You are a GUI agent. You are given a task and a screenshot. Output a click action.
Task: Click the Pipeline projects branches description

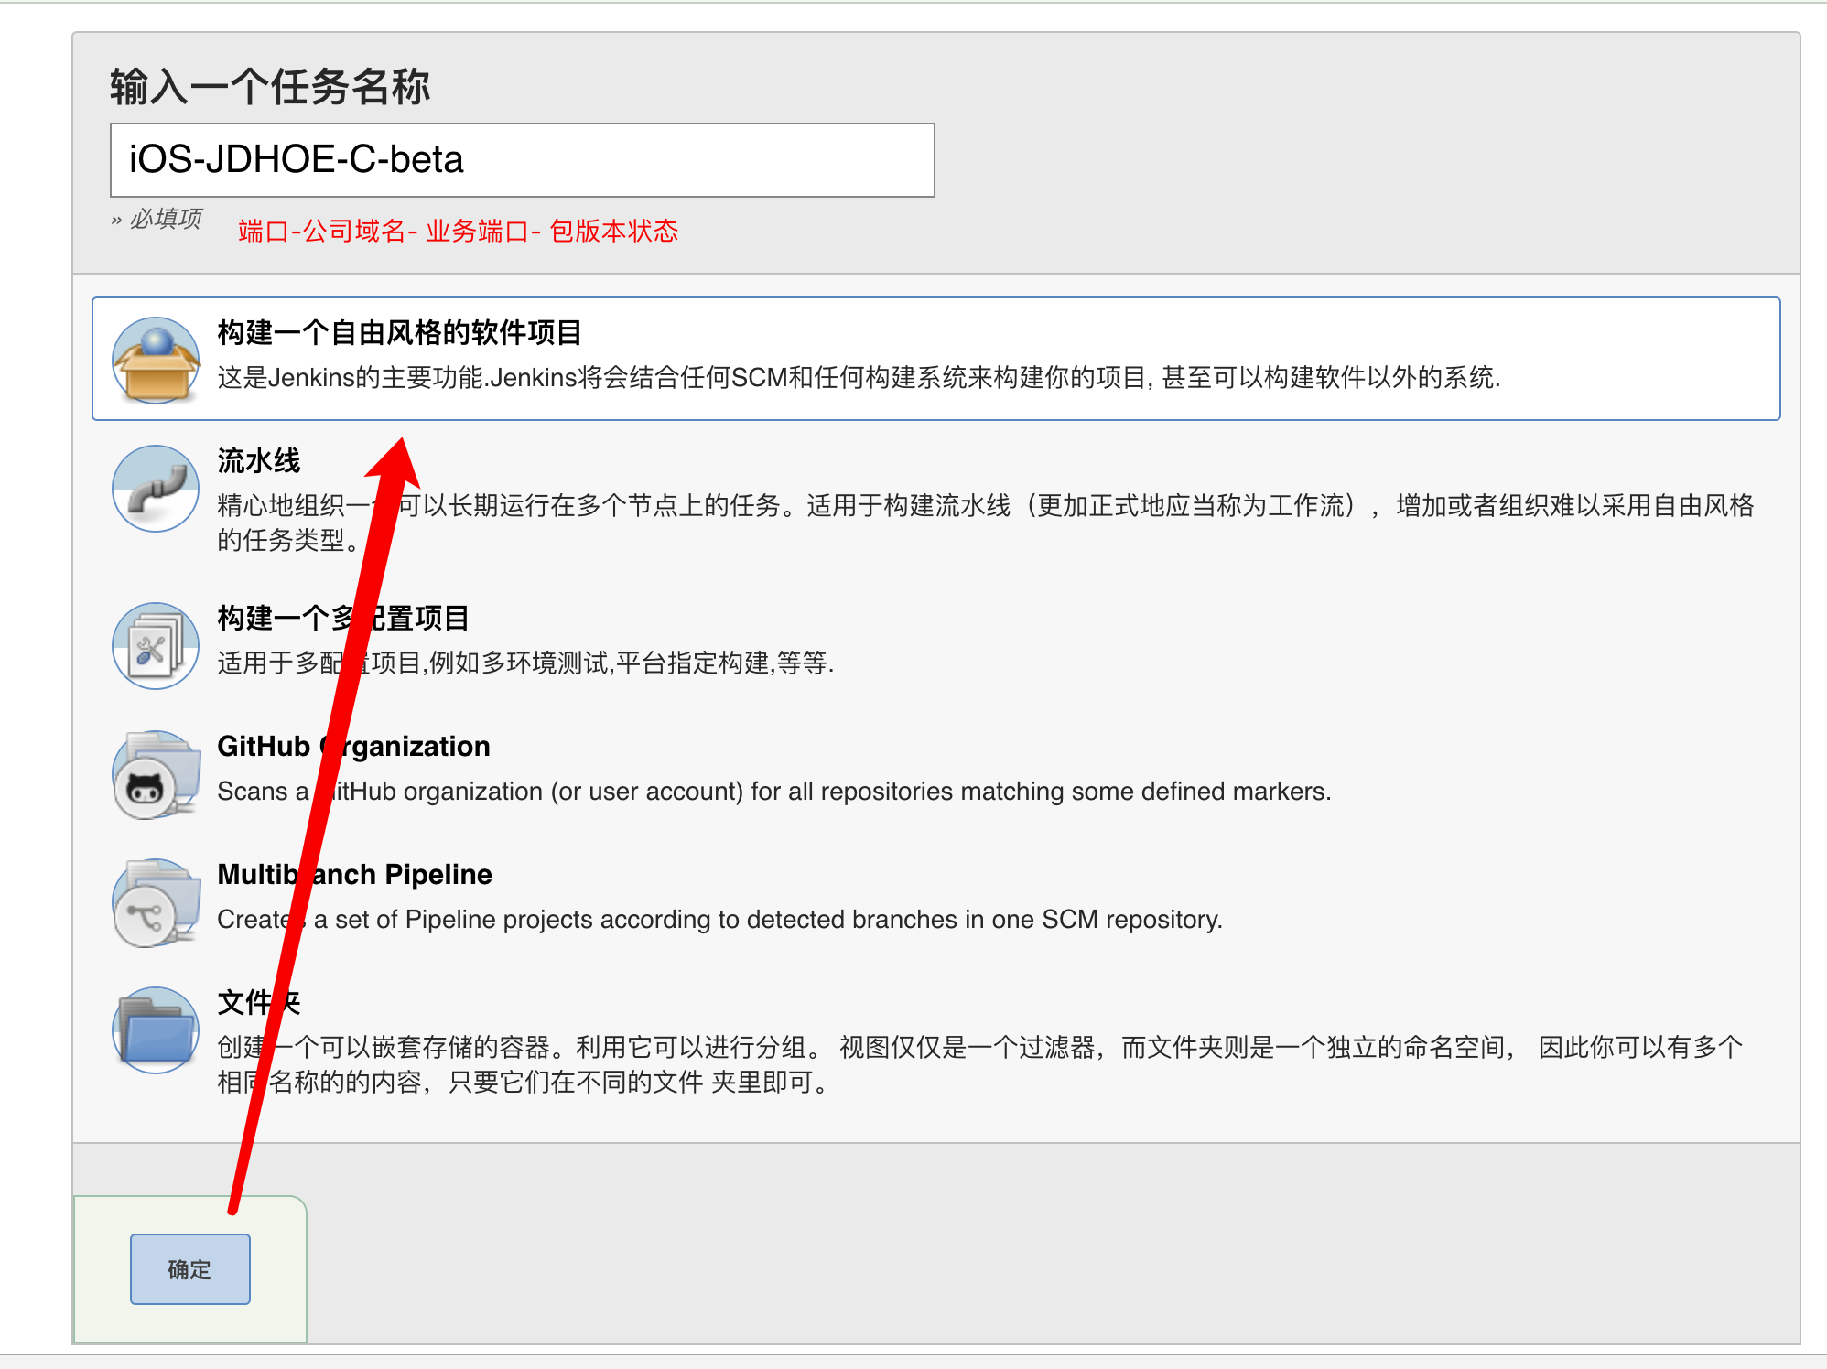(719, 920)
